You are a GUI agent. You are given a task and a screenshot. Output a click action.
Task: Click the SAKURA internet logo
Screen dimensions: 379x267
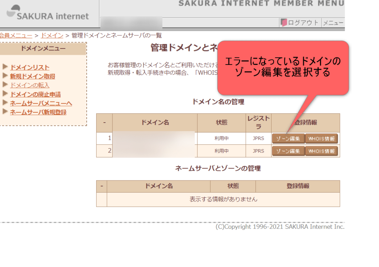[x=48, y=13]
